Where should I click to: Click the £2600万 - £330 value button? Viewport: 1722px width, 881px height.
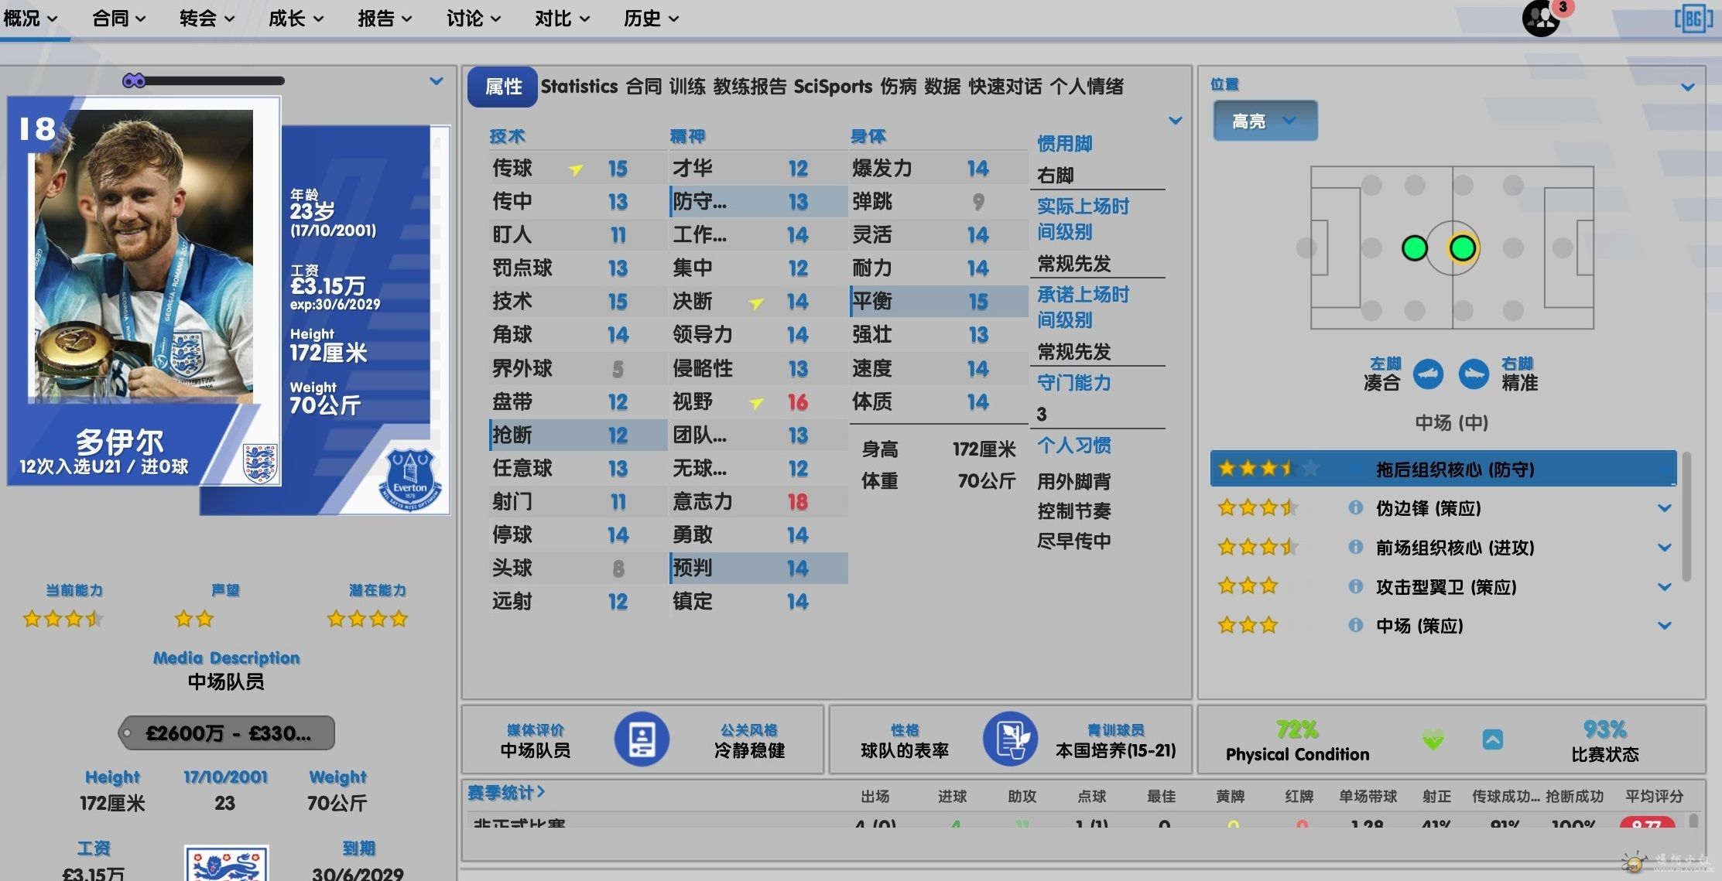228,733
